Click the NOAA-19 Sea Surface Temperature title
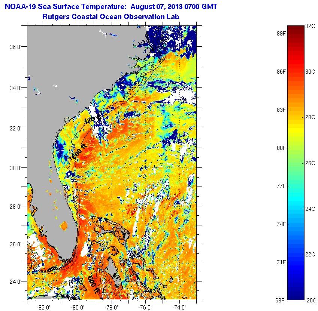The image size is (318, 311). (111, 7)
